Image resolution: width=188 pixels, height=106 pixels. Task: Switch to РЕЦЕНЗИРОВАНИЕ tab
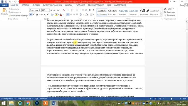click(x=96, y=5)
